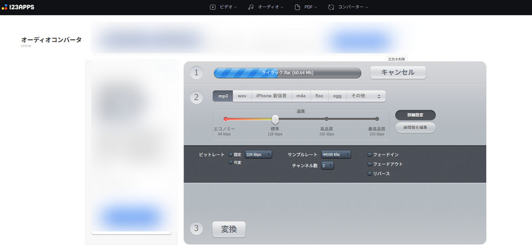Click the quality slider handle at 標準
This screenshot has height=250, width=532.
[x=275, y=119]
